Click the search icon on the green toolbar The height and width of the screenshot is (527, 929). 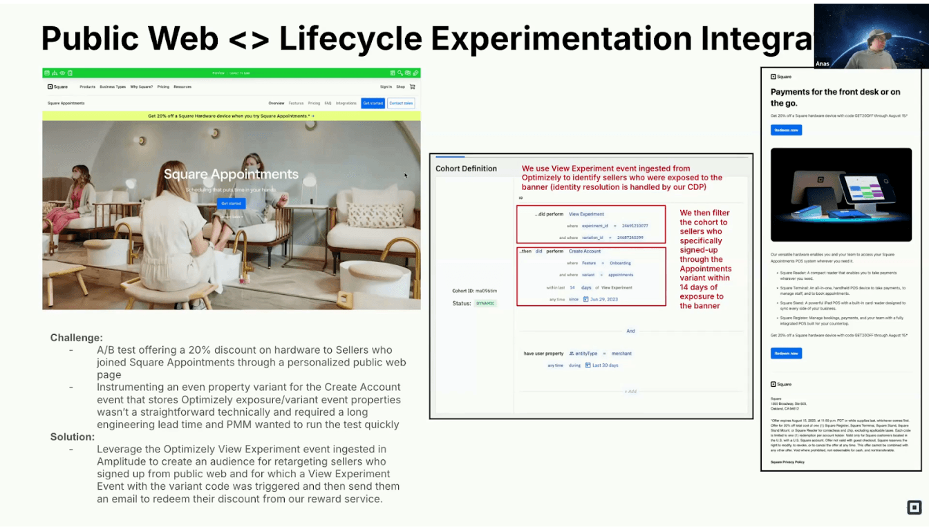tap(400, 73)
